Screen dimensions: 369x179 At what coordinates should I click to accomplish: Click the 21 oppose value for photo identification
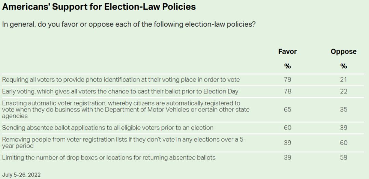343,79
